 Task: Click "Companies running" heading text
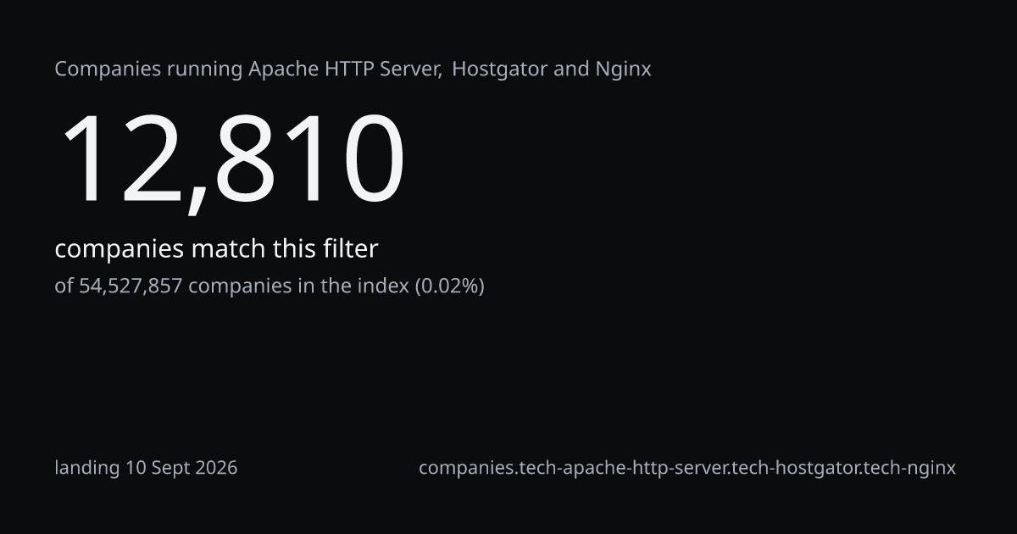[x=149, y=70]
